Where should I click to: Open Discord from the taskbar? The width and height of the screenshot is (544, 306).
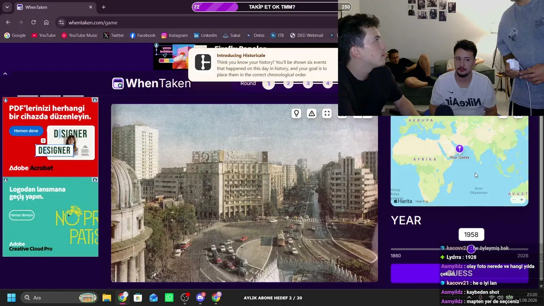click(200, 297)
